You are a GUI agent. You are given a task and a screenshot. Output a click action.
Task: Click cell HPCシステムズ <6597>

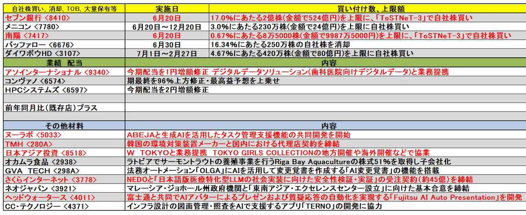pyautogui.click(x=64, y=90)
